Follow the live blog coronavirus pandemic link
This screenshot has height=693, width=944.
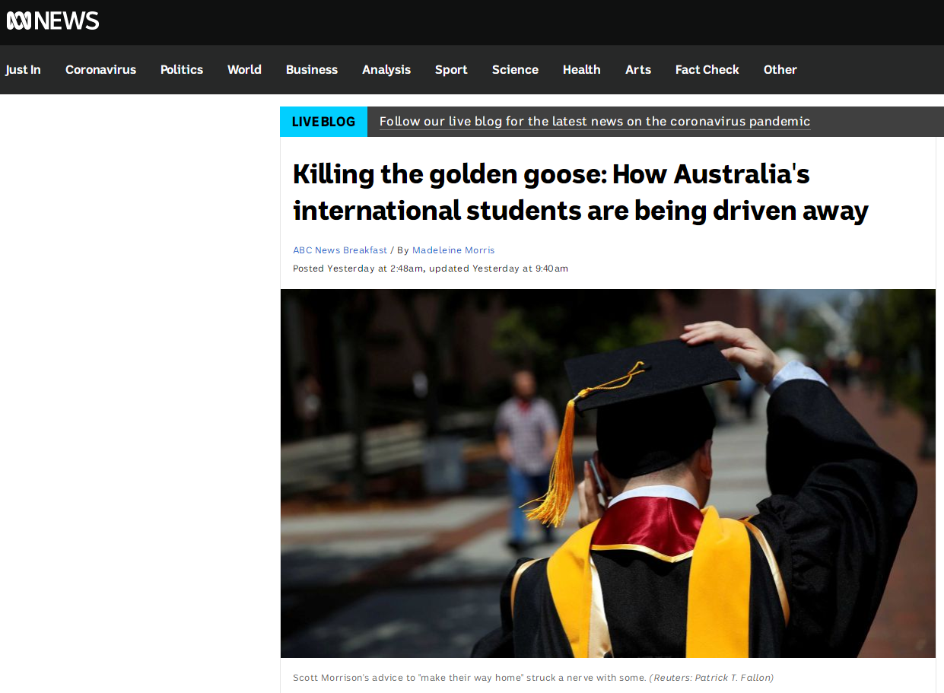pyautogui.click(x=595, y=122)
